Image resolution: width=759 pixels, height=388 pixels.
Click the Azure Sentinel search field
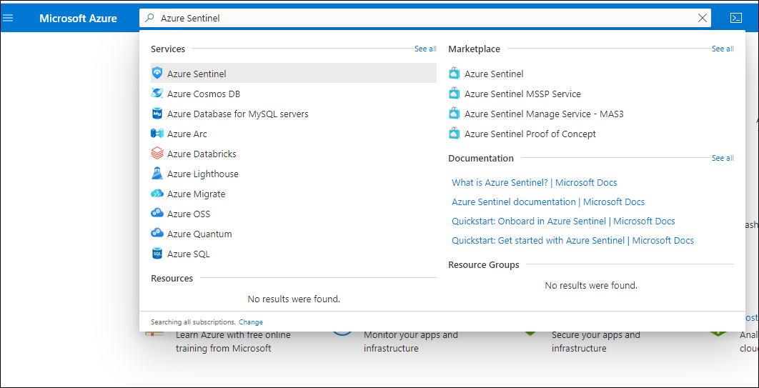(x=425, y=19)
